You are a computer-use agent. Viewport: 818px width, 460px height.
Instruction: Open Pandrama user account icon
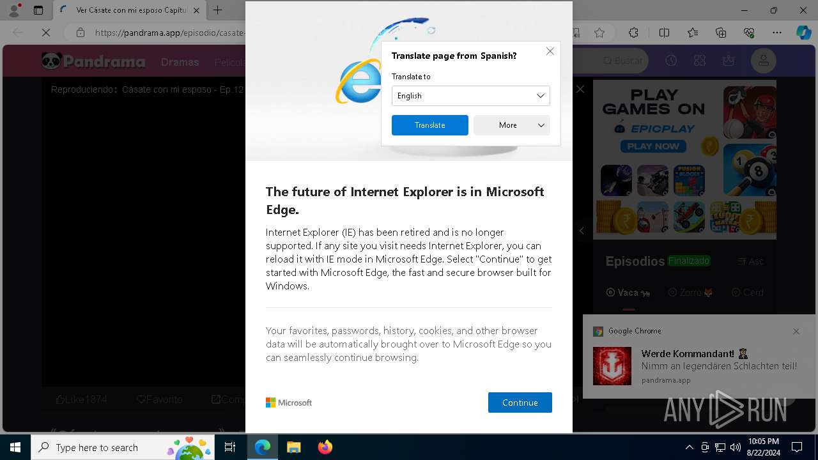[764, 61]
